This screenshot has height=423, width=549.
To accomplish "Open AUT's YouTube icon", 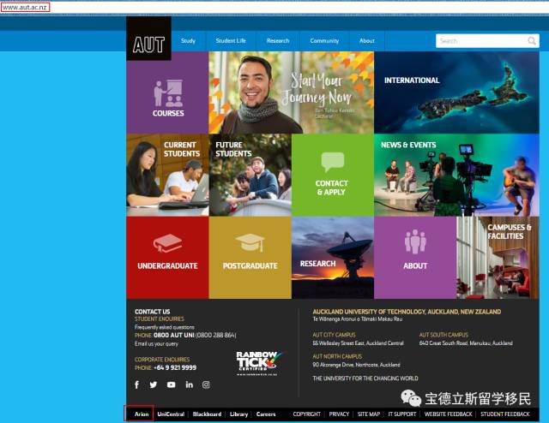I will (x=172, y=384).
